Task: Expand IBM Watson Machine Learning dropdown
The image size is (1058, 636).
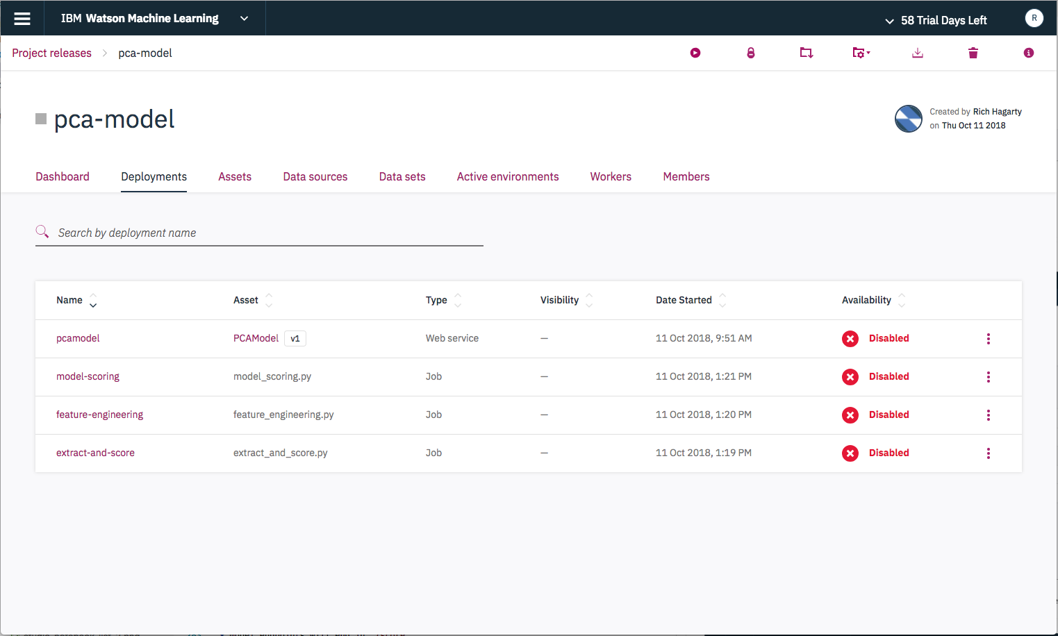Action: [x=244, y=19]
